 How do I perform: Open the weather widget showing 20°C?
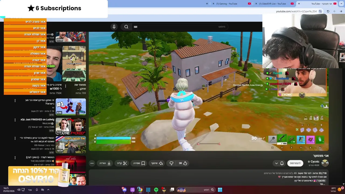click(x=336, y=190)
